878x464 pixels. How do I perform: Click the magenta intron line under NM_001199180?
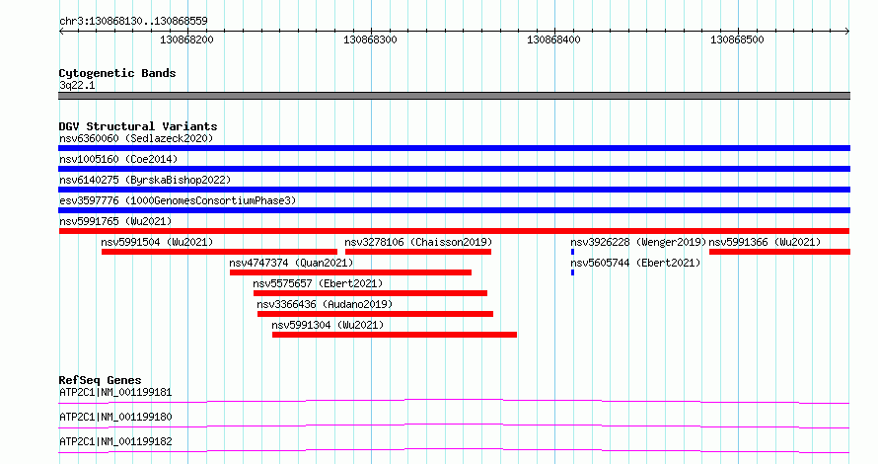[x=454, y=425]
